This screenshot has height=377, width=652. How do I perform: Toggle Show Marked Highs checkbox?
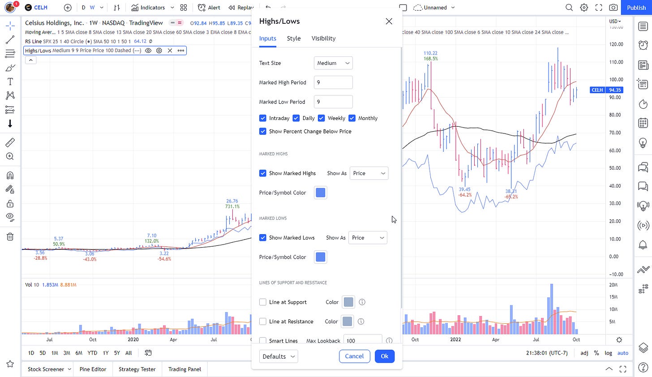[x=263, y=173]
